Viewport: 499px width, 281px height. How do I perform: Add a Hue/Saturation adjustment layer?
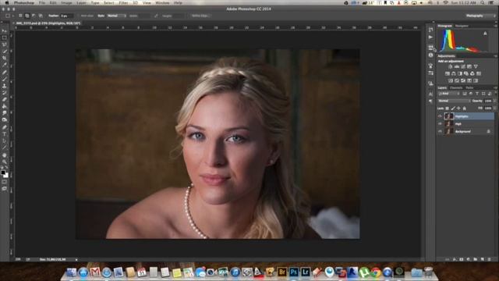[x=447, y=73]
